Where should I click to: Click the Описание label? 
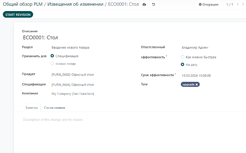pyautogui.click(x=30, y=31)
